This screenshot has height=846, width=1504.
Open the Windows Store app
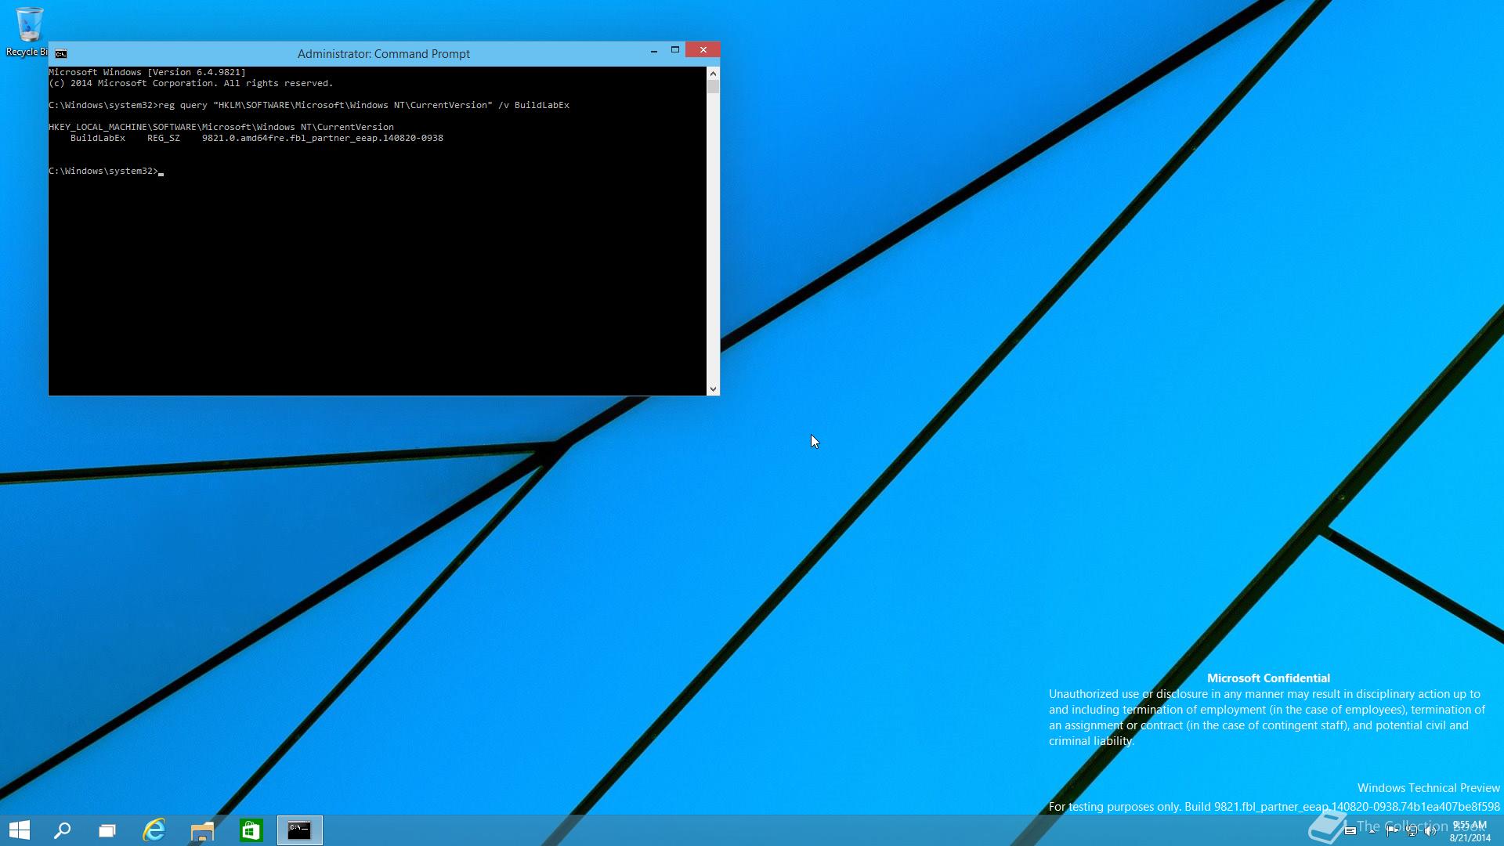251,830
